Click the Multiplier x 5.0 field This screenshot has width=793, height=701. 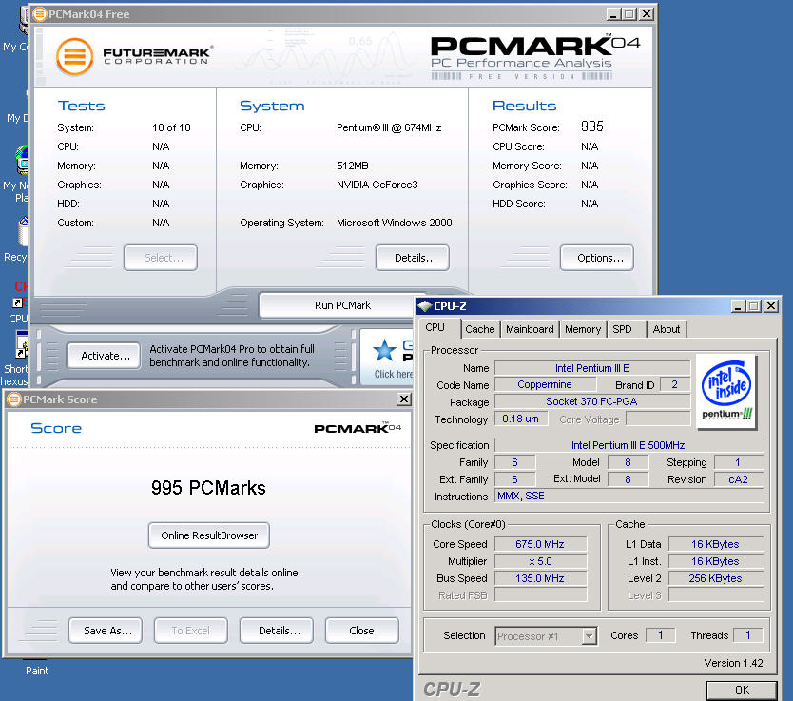click(540, 561)
